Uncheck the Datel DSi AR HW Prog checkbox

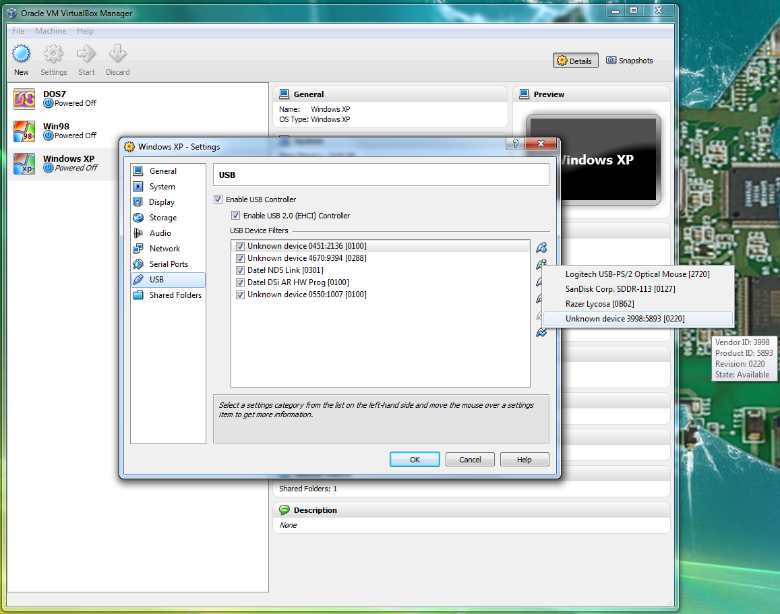pos(240,282)
